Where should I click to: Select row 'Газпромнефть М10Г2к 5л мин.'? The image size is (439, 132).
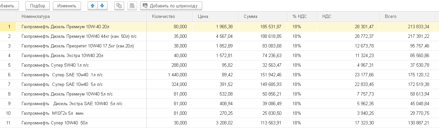pos(219,113)
